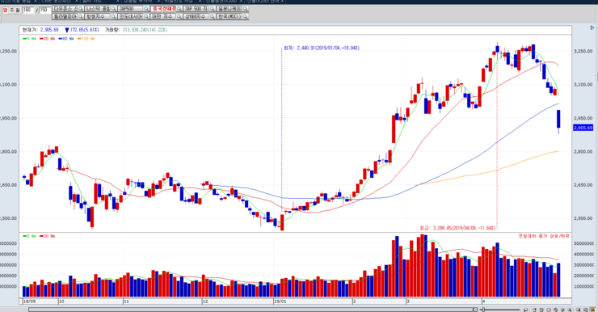Click the 120 MA legend label
598x312 pixels.
tap(86, 39)
